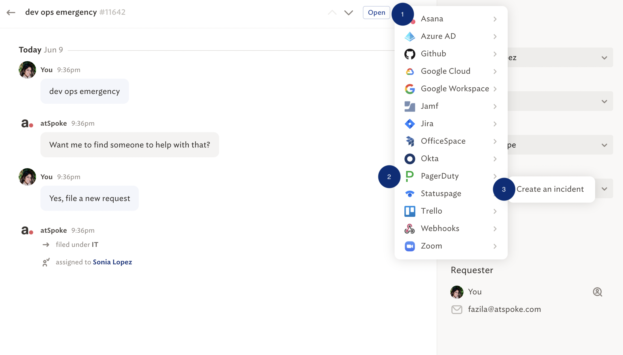Expand Azure AD submenu chevron
Image resolution: width=623 pixels, height=355 pixels.
(495, 37)
